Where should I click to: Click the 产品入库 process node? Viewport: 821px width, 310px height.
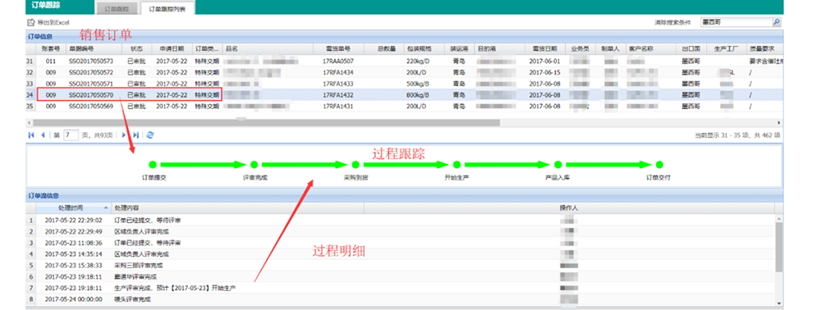[558, 165]
